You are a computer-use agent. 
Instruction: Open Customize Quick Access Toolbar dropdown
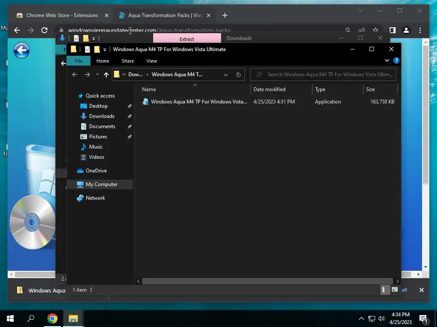(x=105, y=49)
